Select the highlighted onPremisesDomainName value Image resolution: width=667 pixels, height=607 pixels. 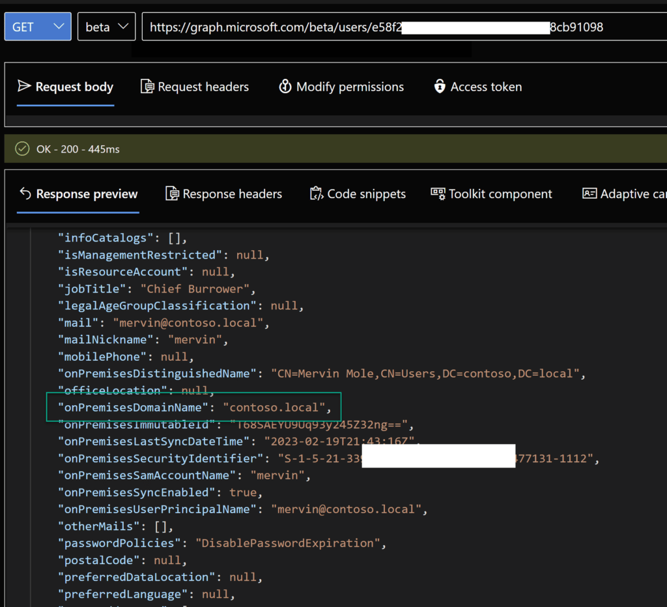coord(278,407)
